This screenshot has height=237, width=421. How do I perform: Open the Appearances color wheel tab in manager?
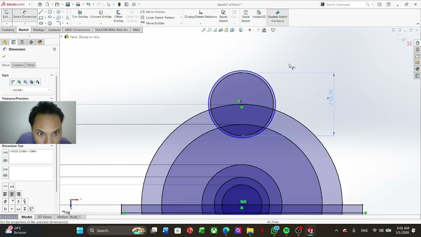(40, 42)
